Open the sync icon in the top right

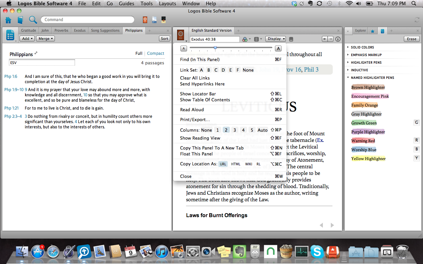pos(417,20)
